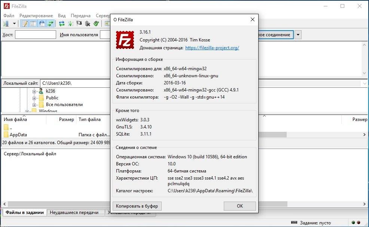Viewport: 369px width, 227px height.
Task: Open the Файл menu
Action: point(9,15)
